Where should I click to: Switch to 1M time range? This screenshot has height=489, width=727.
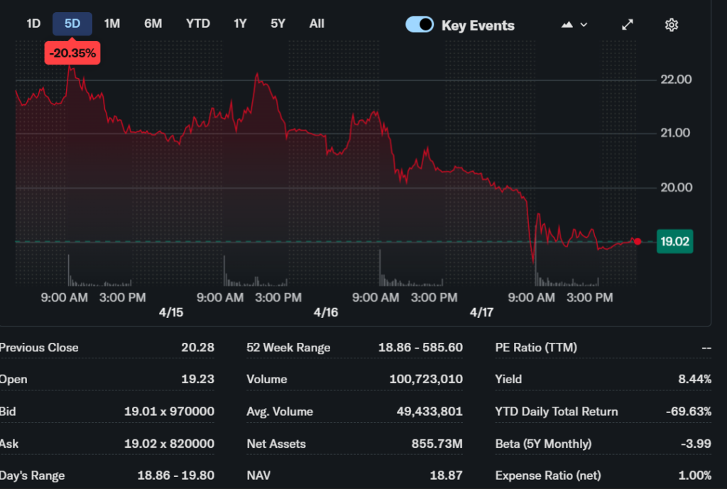click(x=112, y=23)
